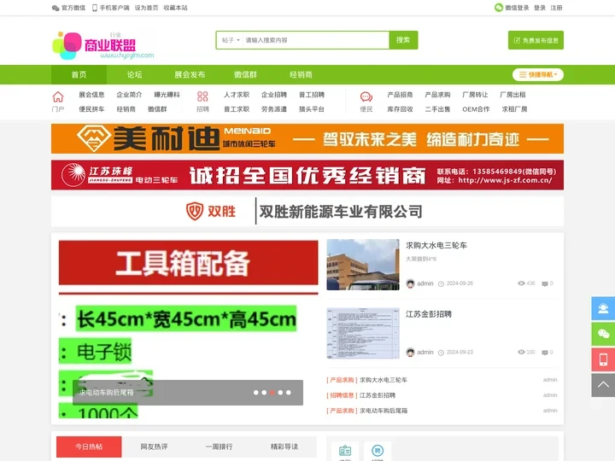The height and width of the screenshot is (461, 615).
Task: Open 求电动车购后尾箱 in the post list
Action: (384, 411)
